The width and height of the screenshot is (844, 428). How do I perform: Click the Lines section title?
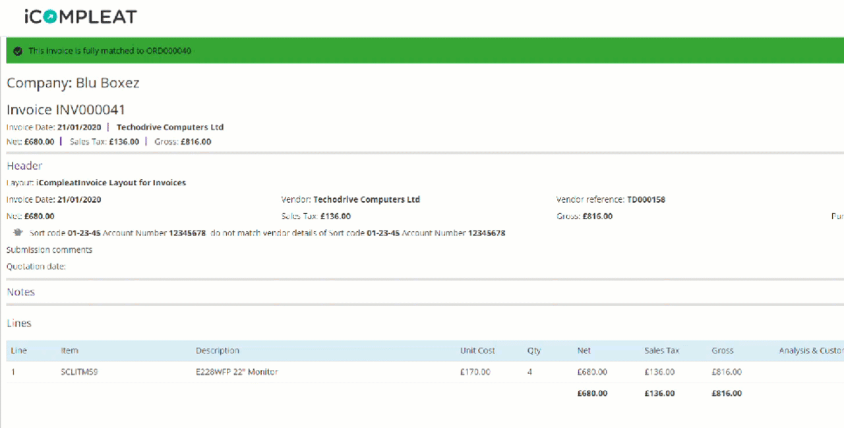(19, 323)
